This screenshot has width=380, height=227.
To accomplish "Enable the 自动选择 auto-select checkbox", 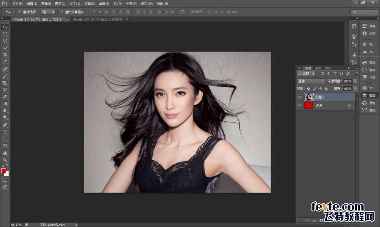I will pos(20,12).
